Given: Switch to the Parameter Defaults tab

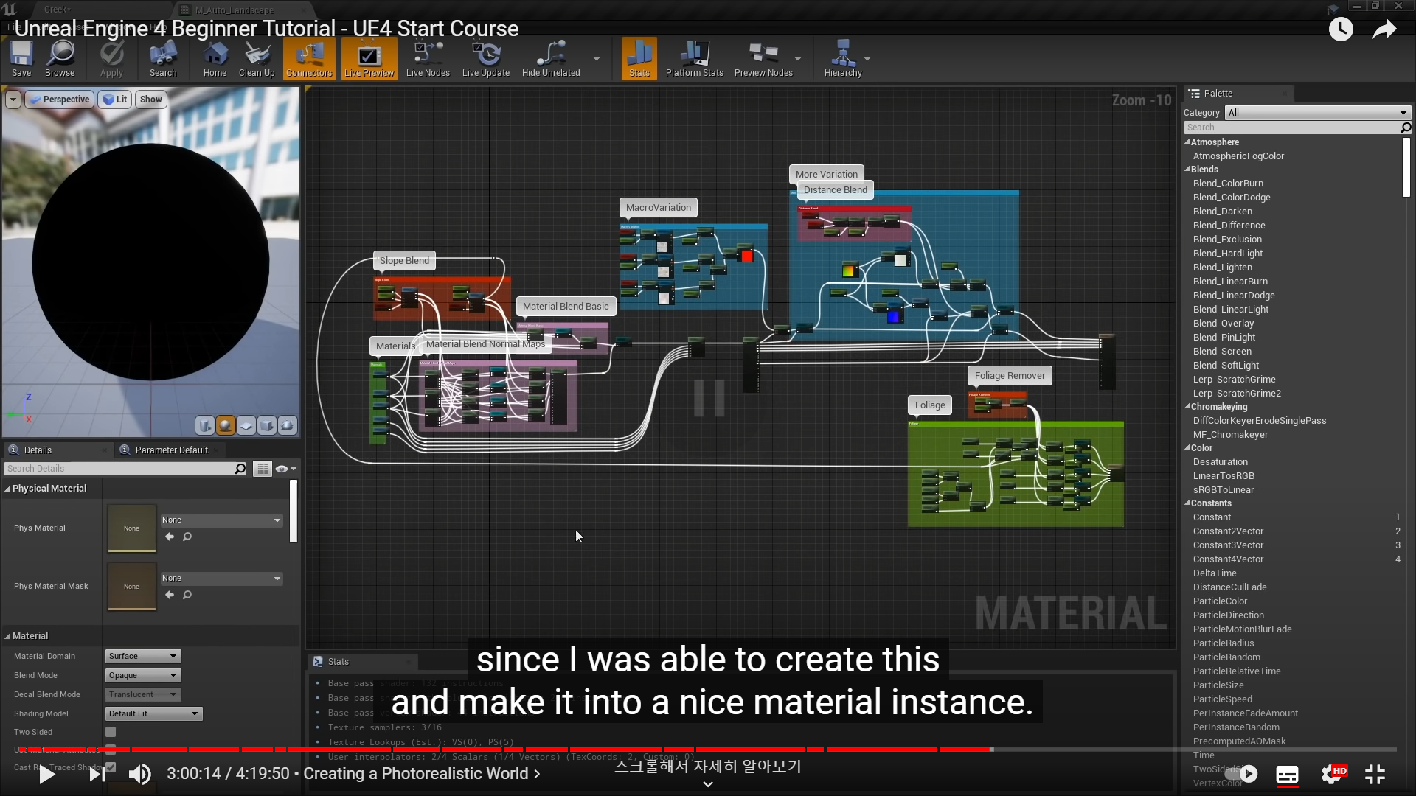Looking at the screenshot, I should tap(171, 450).
